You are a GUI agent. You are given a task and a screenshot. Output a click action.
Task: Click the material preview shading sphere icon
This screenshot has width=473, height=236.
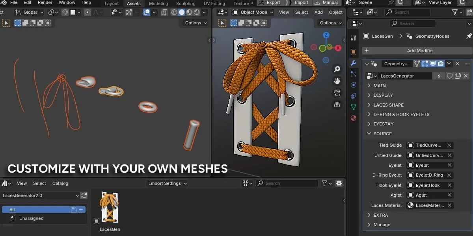pyautogui.click(x=190, y=12)
